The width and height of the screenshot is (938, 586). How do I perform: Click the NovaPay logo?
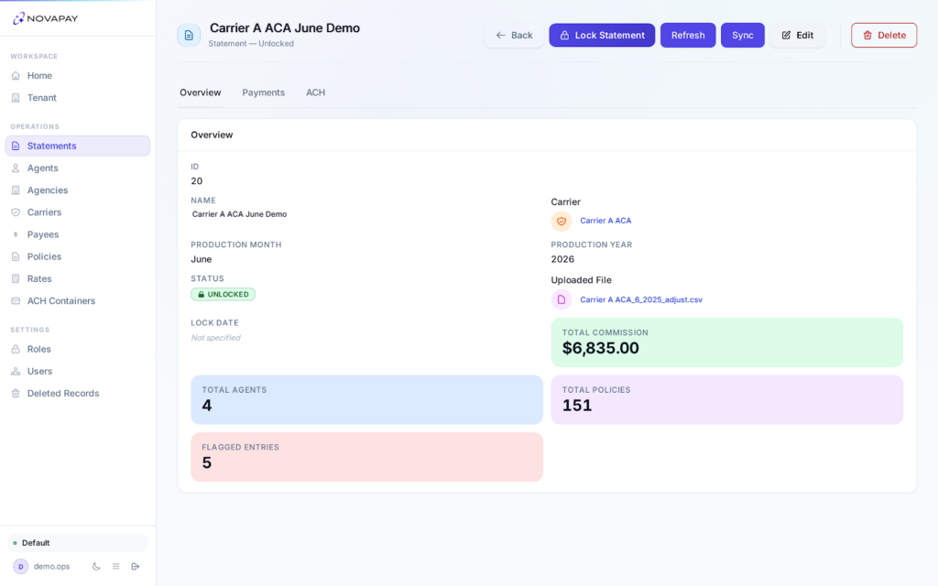(x=46, y=18)
